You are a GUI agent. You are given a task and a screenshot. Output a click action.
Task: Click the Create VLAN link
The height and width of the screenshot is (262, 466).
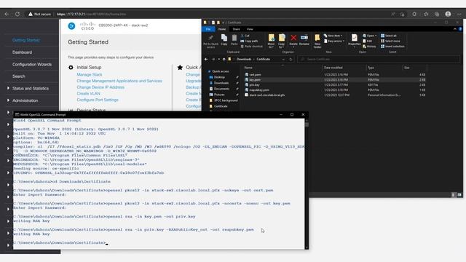[x=88, y=93]
